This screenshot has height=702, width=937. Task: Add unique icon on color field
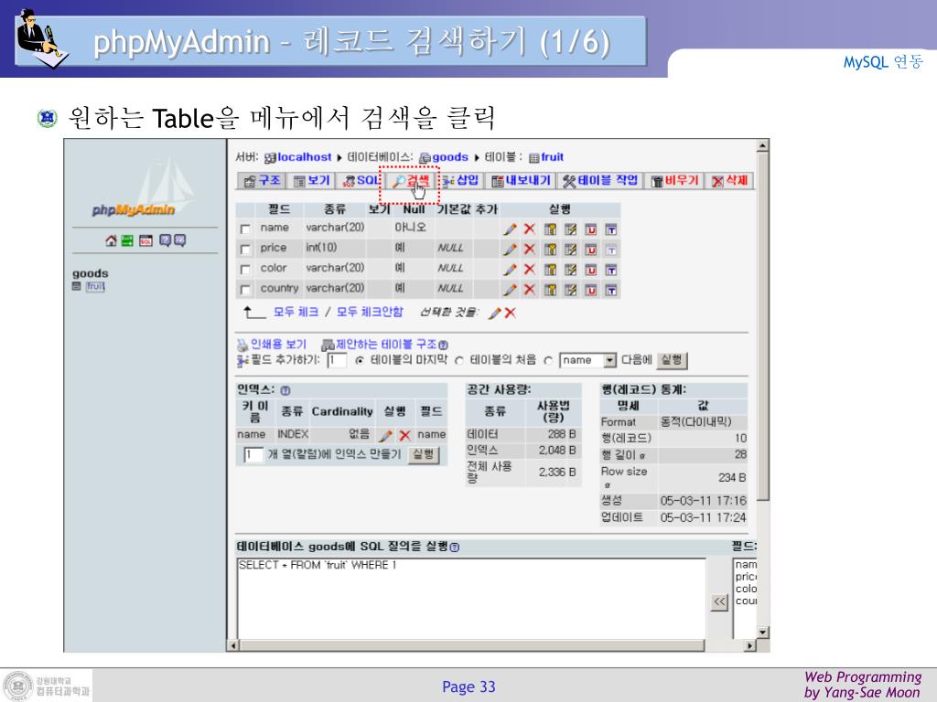(591, 270)
